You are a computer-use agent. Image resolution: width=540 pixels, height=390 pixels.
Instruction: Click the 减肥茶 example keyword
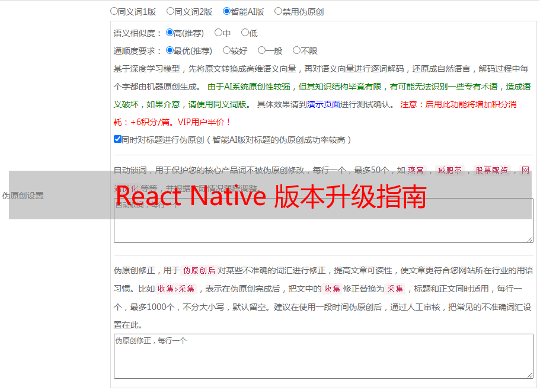[x=449, y=170]
